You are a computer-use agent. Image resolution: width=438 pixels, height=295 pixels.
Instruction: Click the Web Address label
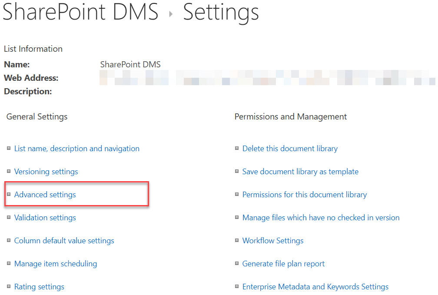point(31,78)
